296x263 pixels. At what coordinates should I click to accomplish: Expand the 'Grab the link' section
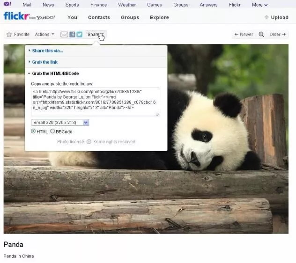tap(45, 62)
